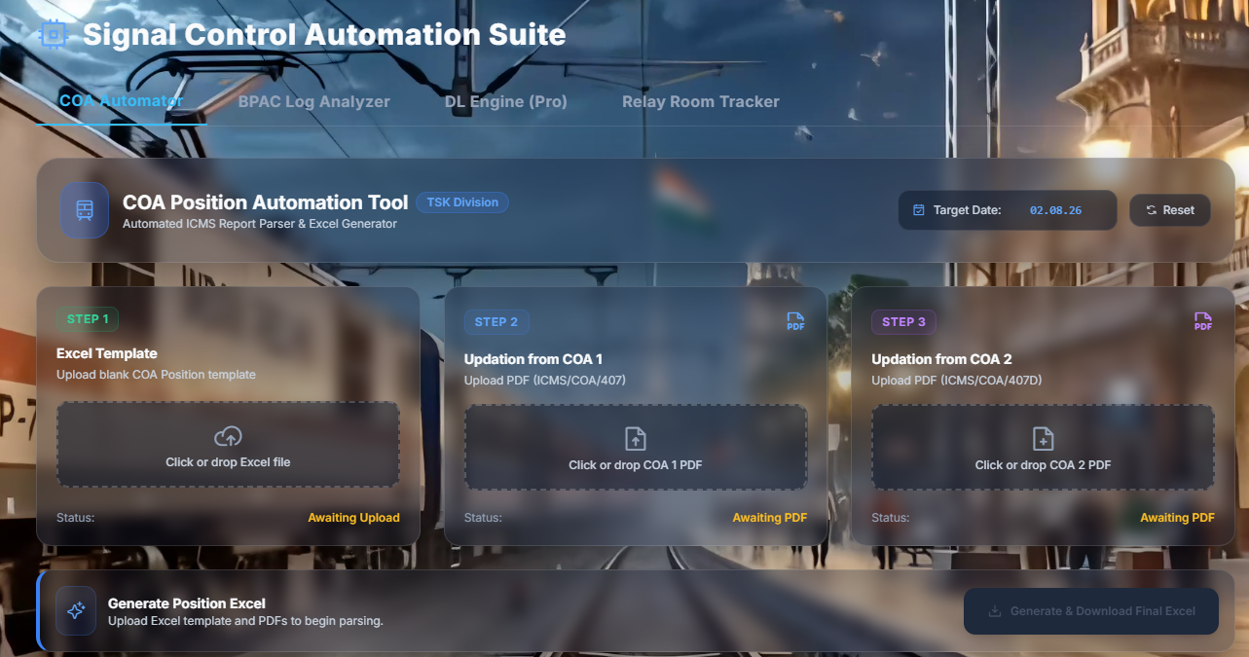Click the PDF icon in Step 2 card

pyautogui.click(x=795, y=322)
